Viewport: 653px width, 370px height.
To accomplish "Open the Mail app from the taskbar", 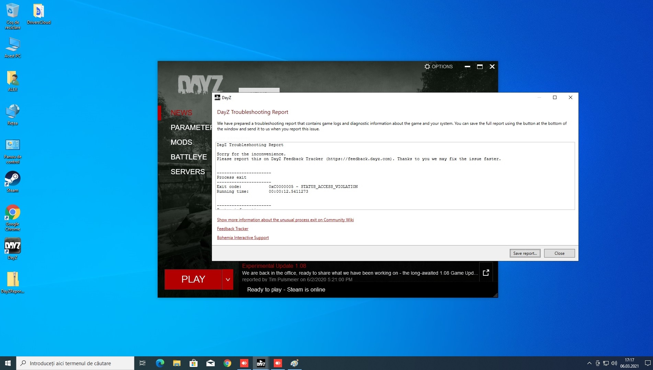I will pos(210,363).
